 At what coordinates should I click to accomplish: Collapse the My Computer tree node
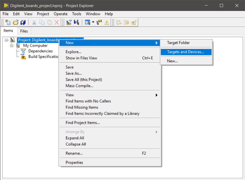coord(12,46)
